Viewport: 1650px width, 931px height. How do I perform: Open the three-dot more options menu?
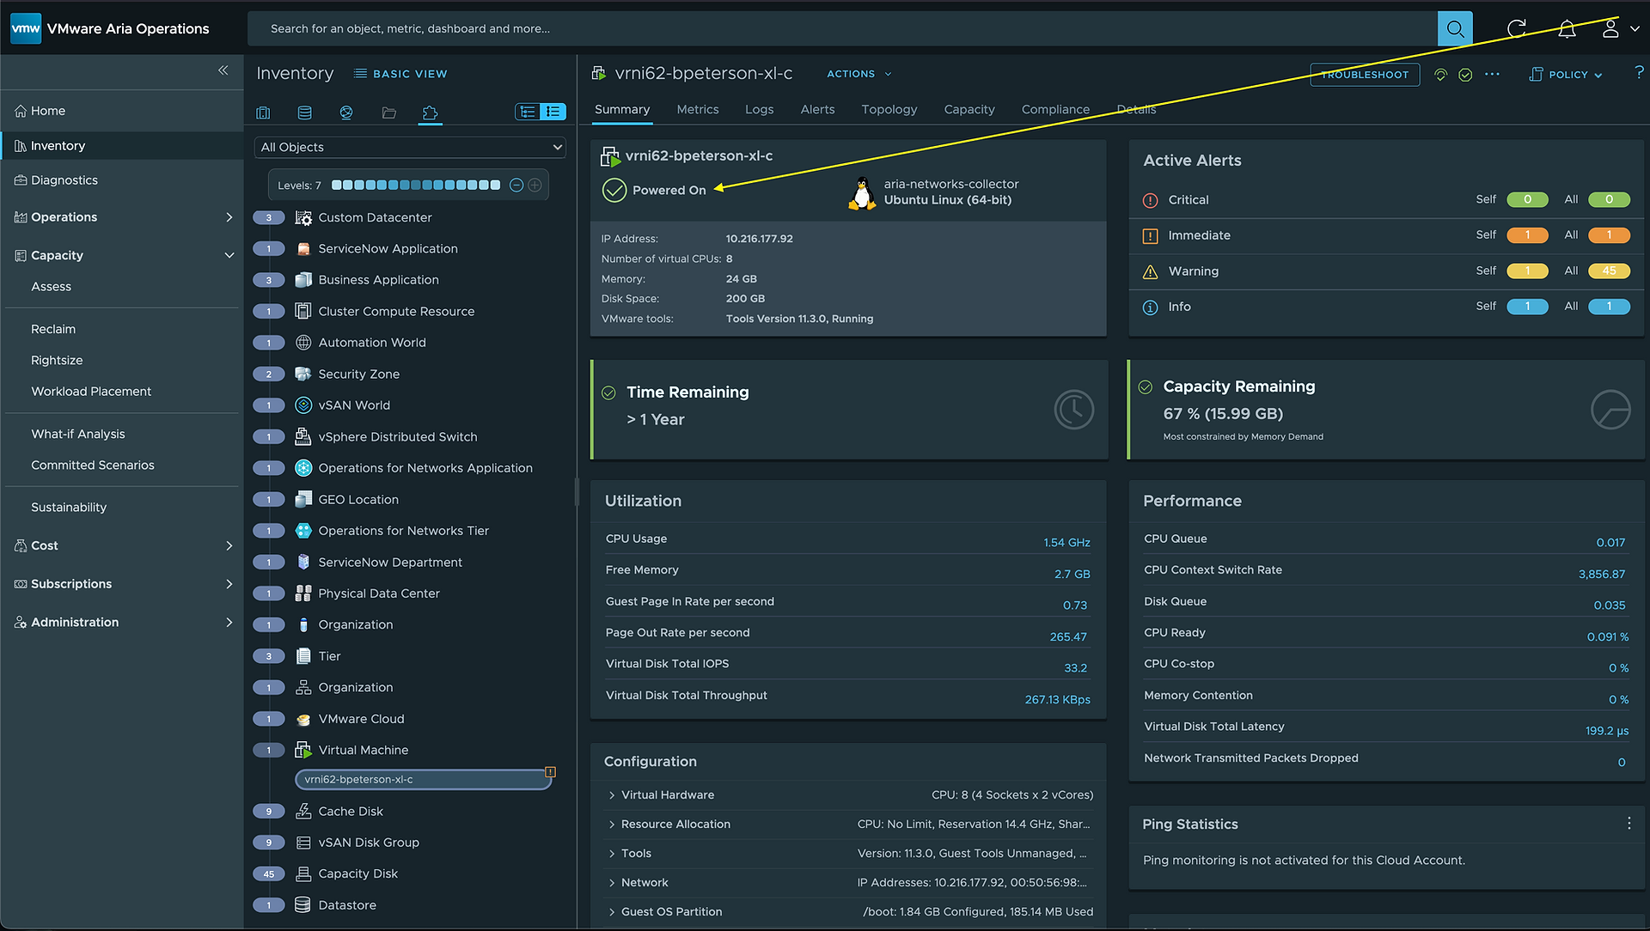[1492, 74]
